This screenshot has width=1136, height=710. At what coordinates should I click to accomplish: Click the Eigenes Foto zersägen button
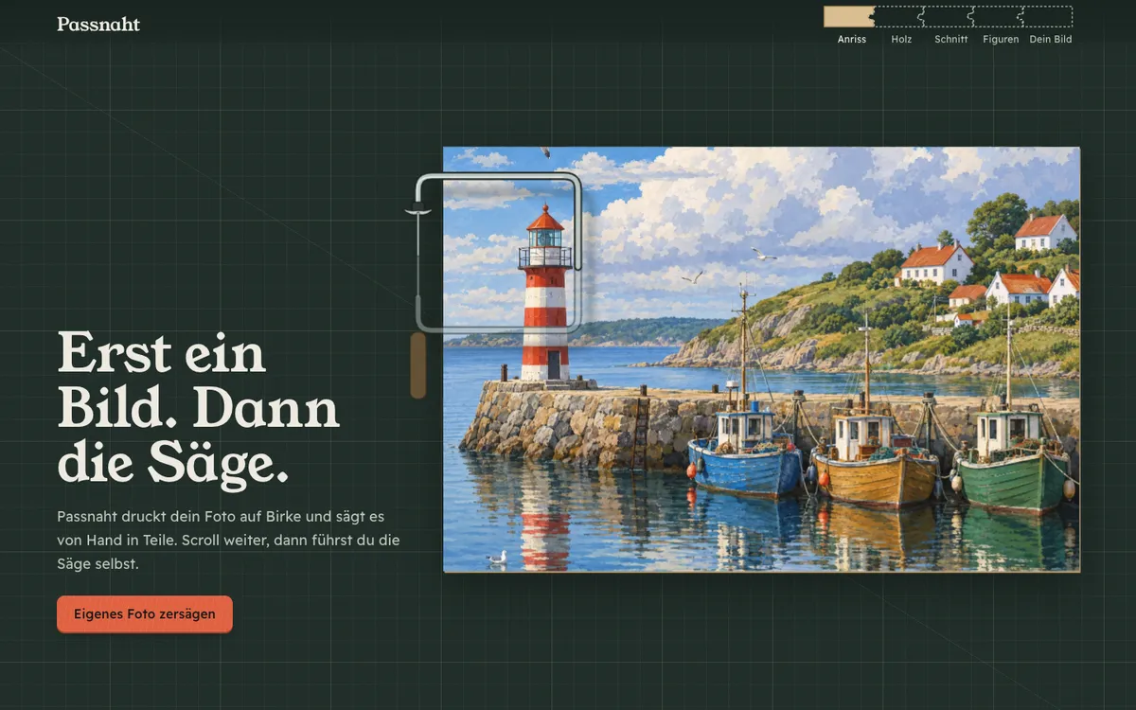point(145,613)
